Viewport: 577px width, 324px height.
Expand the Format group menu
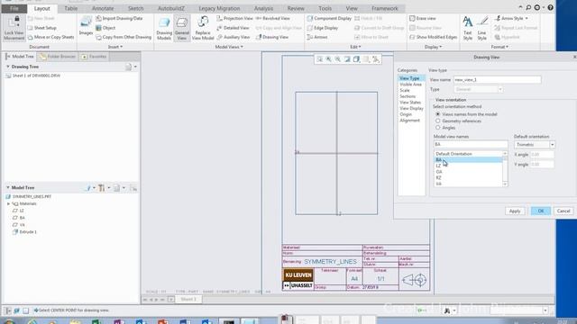click(499, 47)
